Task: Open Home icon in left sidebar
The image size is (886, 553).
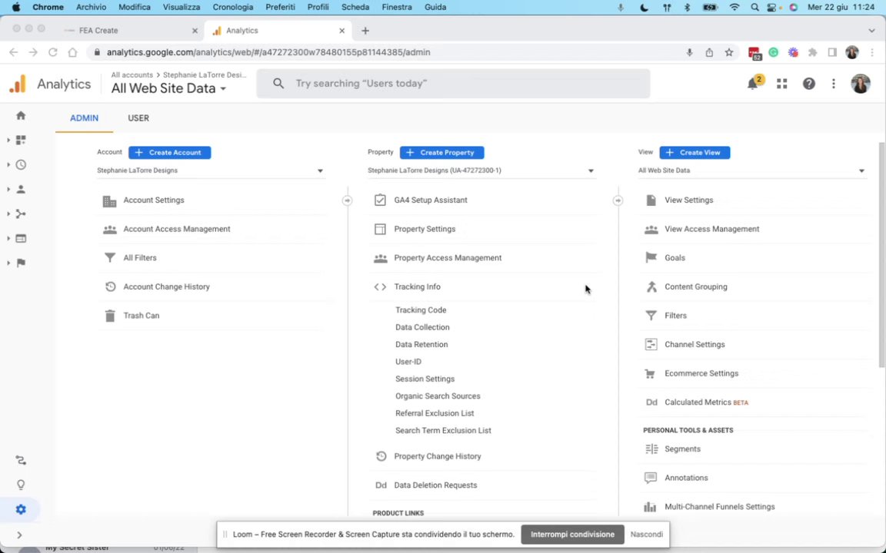Action: (x=21, y=116)
